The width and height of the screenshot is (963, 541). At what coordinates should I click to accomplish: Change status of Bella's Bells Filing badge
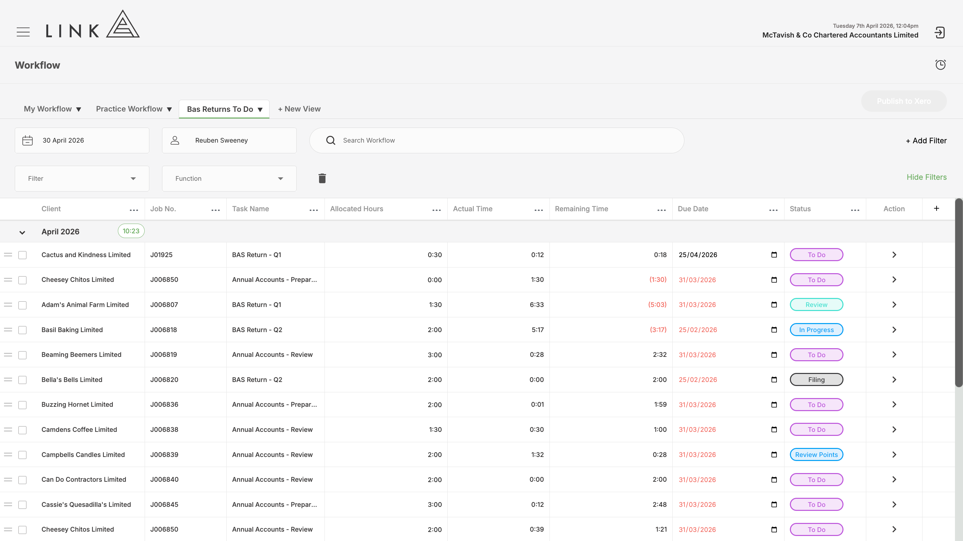point(816,380)
